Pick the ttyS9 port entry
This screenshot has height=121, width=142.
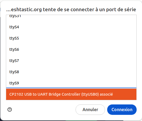(x=71, y=83)
